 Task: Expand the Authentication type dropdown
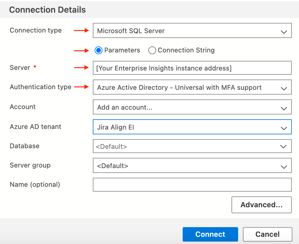(192, 88)
